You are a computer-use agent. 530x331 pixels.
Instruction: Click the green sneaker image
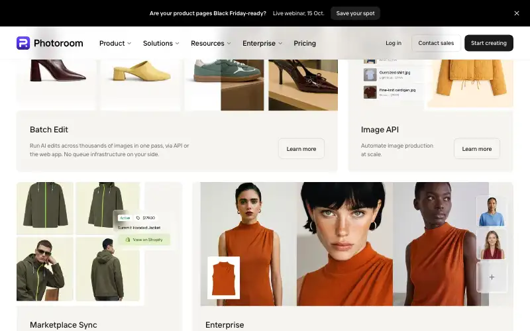point(227,70)
